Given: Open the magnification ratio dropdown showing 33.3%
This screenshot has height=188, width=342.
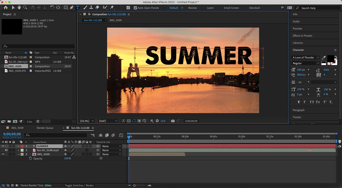Looking at the screenshot, I should pyautogui.click(x=86, y=121).
